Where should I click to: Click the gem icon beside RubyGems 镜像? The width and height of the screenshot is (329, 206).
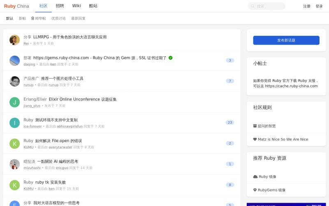[255, 190]
